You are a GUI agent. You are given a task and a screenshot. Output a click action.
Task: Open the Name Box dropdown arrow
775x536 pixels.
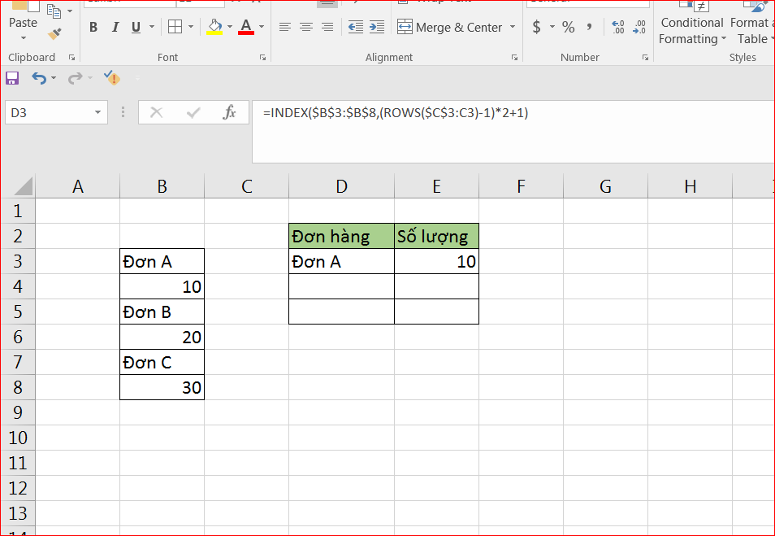click(97, 113)
